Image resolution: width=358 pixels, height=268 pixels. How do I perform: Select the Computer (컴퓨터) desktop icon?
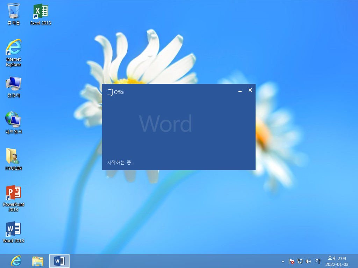tap(14, 87)
